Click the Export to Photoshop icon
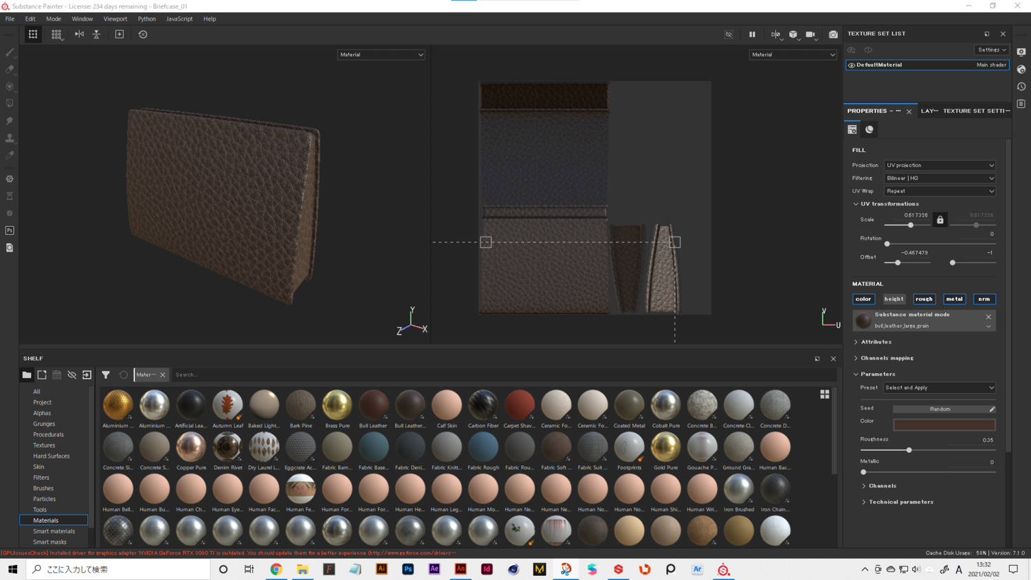1031x580 pixels. coord(10,230)
